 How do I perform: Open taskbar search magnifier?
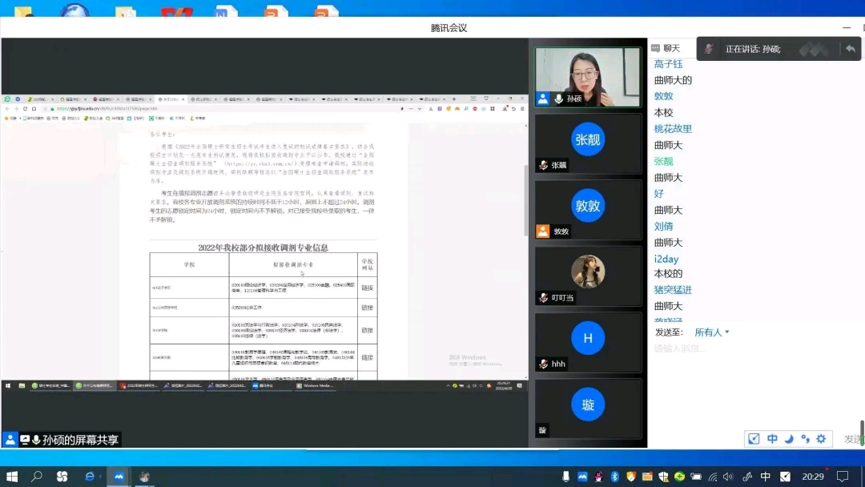pos(37,477)
